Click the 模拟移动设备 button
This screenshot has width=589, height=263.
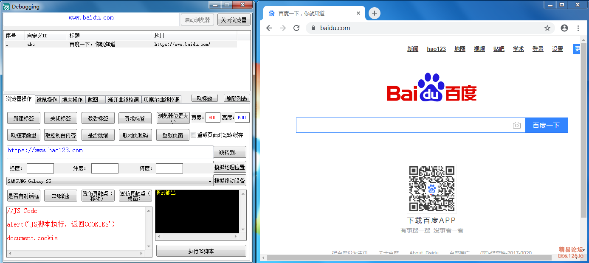tap(230, 180)
